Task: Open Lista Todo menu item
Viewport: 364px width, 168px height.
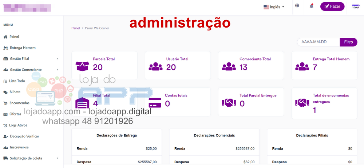Action: 17,81
